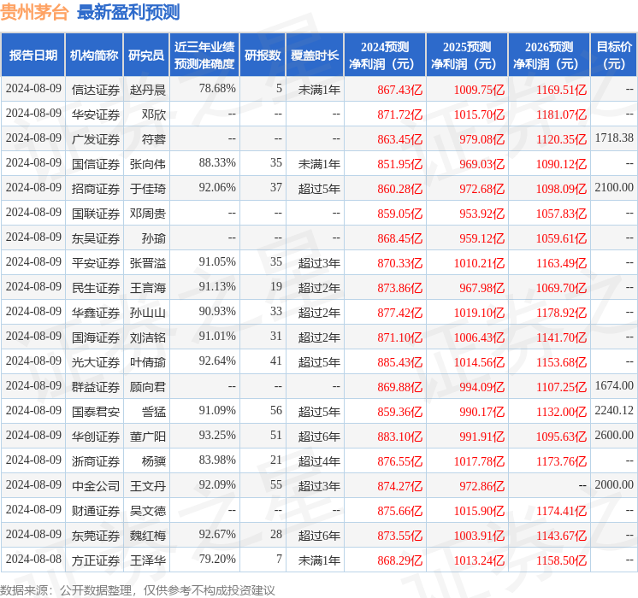Select the 华鑫证券 institution cell
This screenshot has height=598, width=638.
[x=96, y=313]
